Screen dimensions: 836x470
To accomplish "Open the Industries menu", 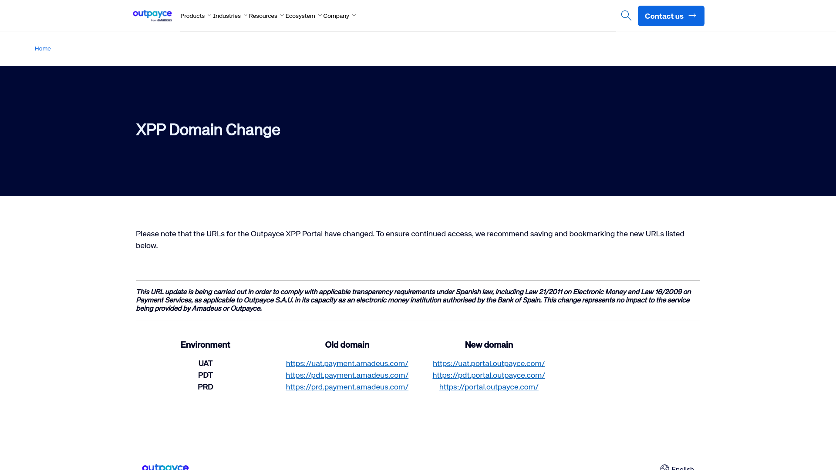I will pyautogui.click(x=227, y=16).
